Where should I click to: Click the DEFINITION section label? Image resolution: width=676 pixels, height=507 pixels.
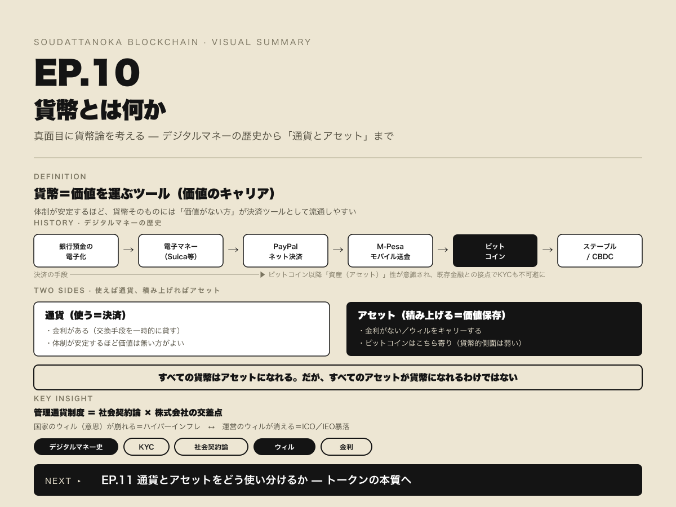click(x=60, y=176)
